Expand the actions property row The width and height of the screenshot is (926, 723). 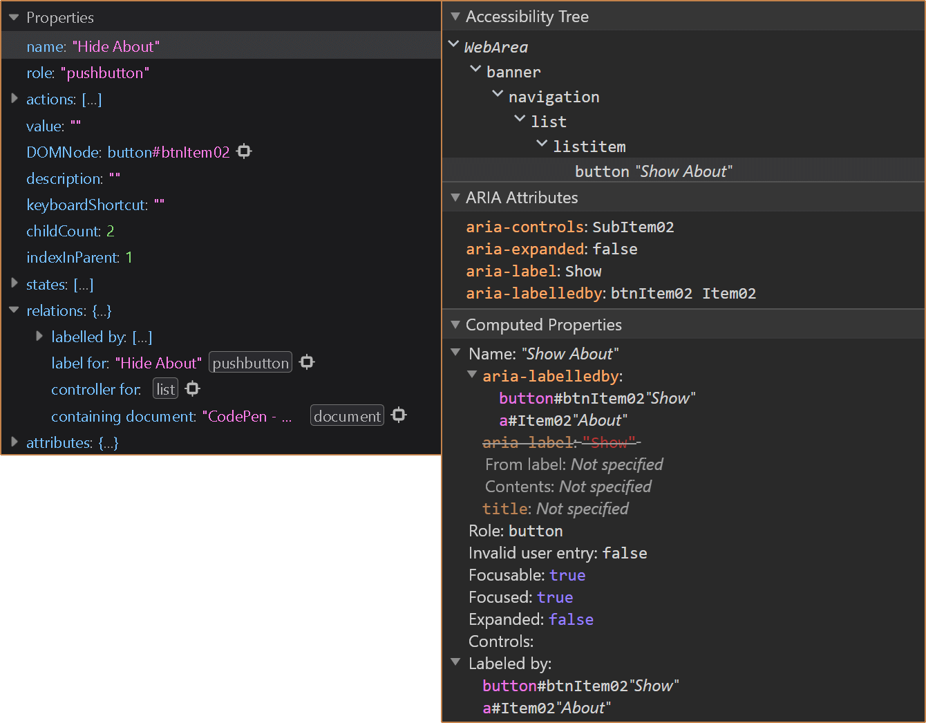click(15, 99)
